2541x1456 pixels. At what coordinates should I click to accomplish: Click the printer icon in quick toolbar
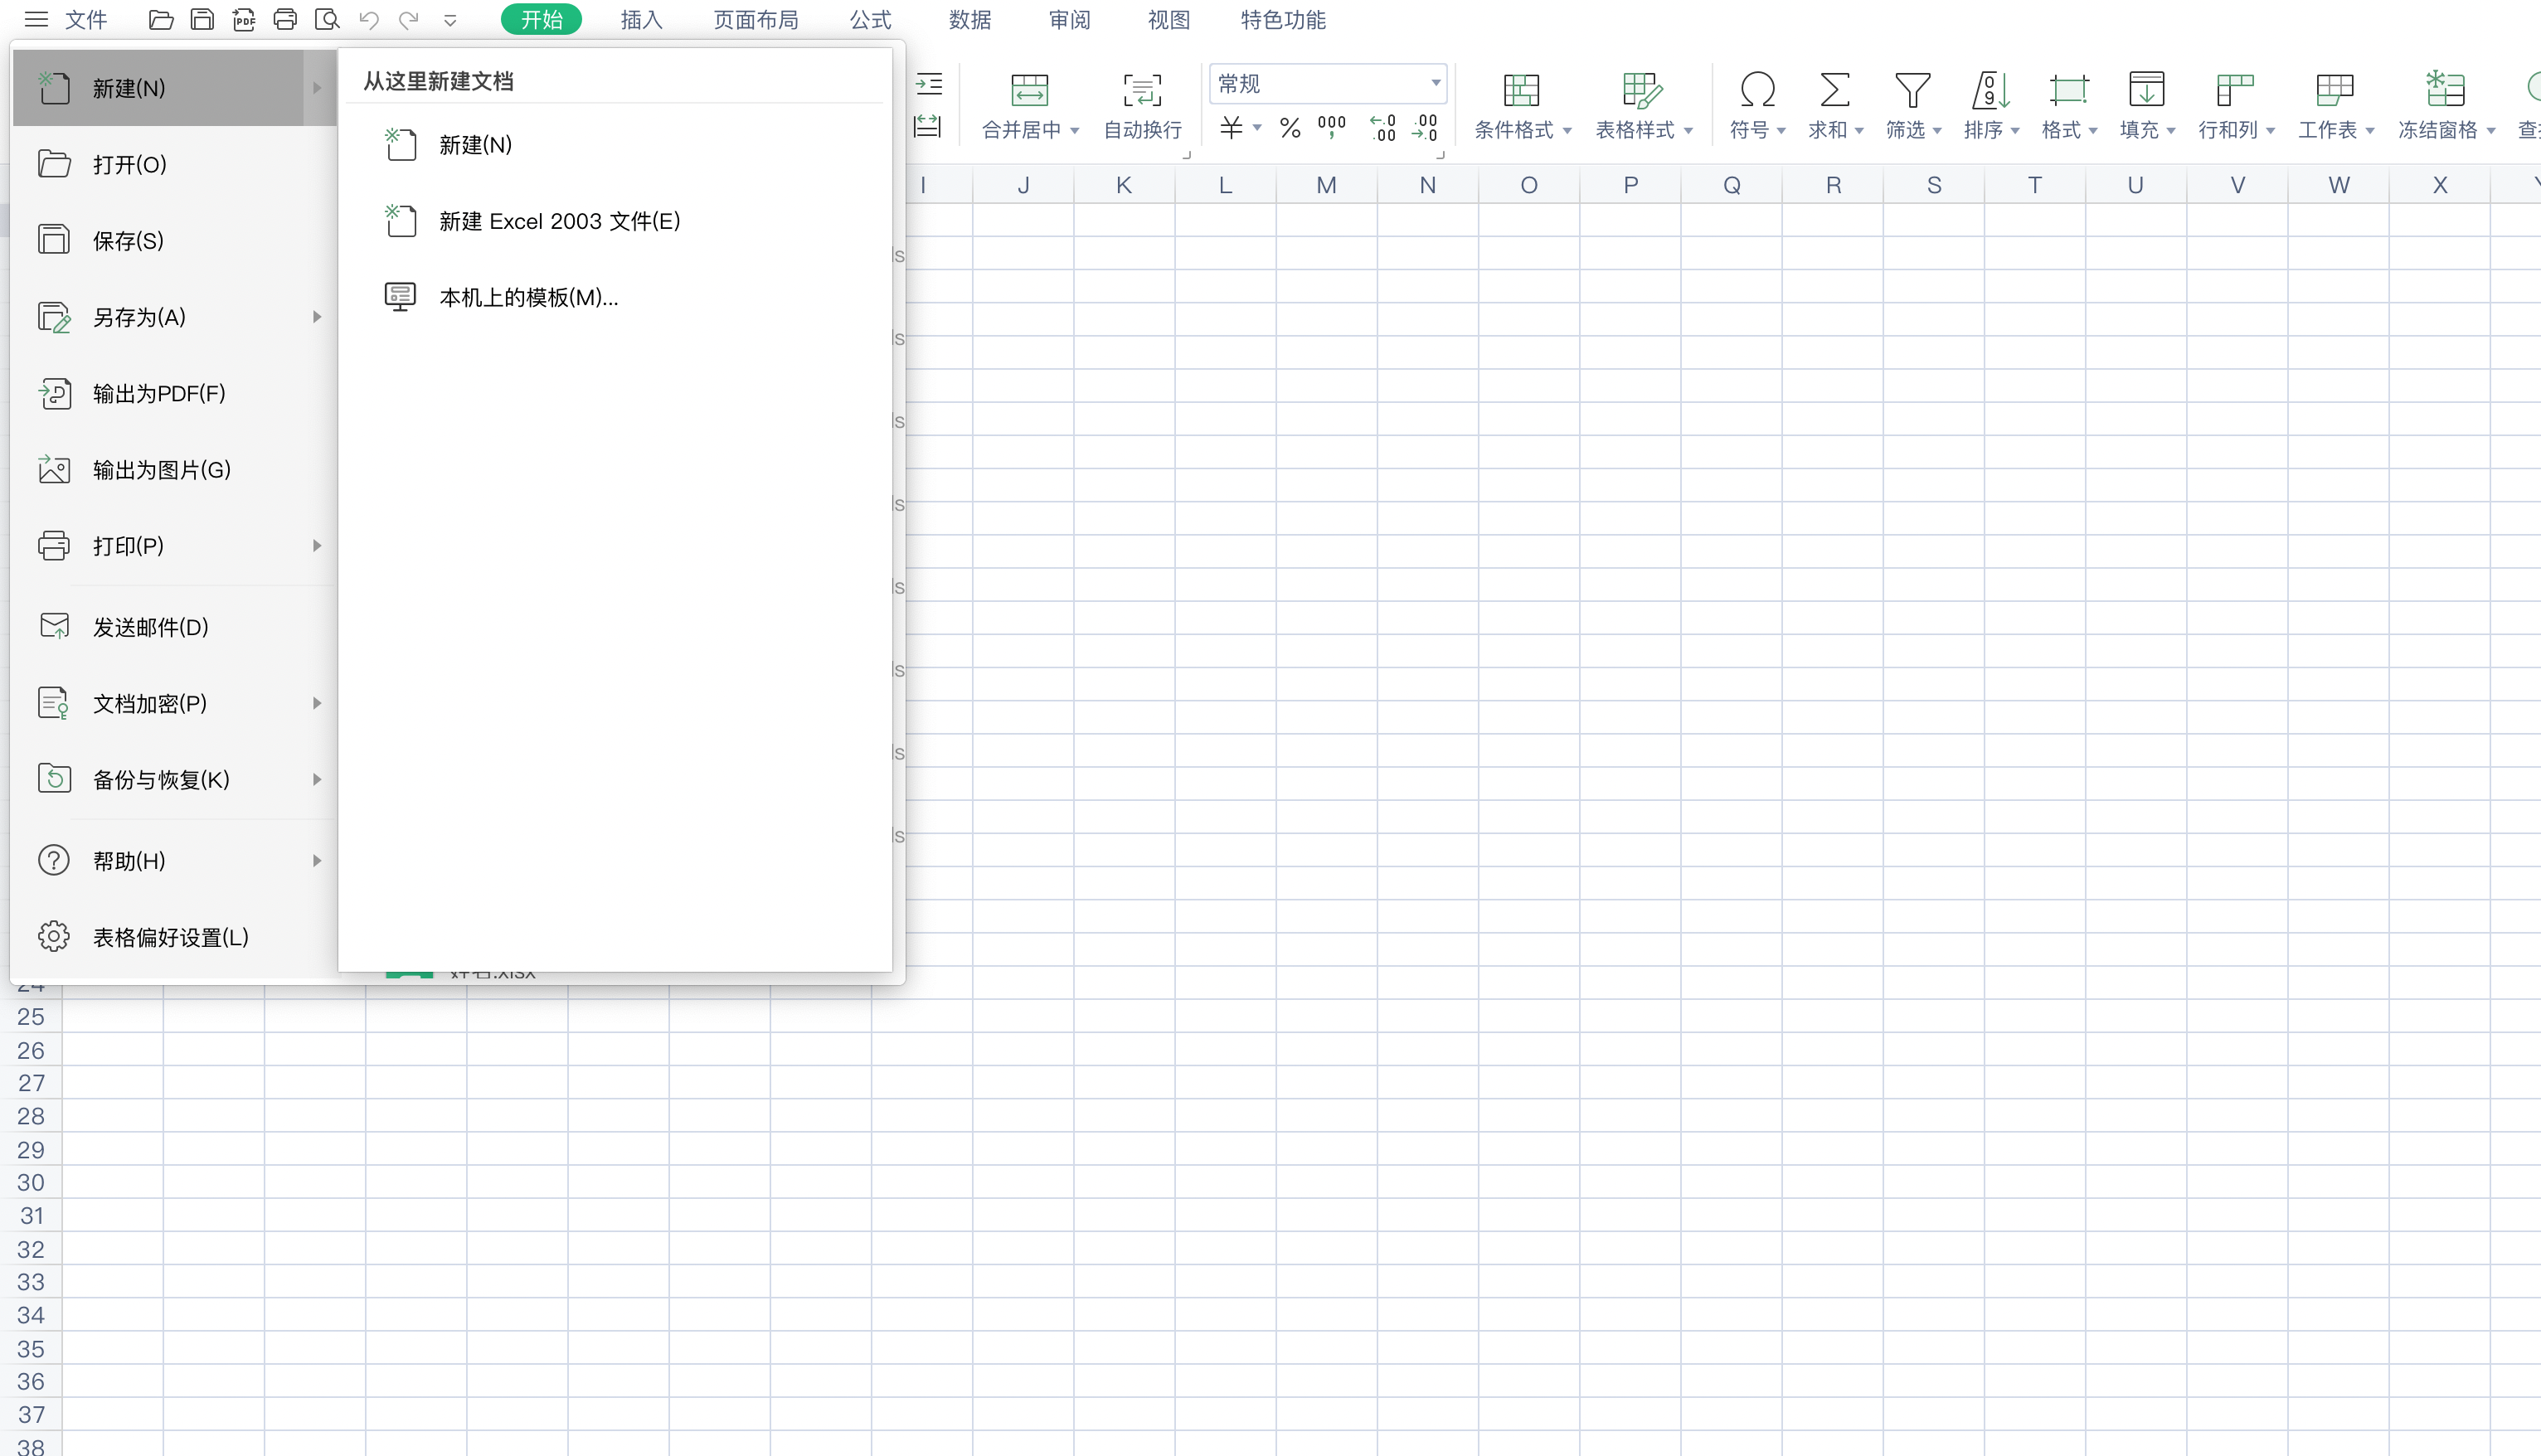click(285, 19)
